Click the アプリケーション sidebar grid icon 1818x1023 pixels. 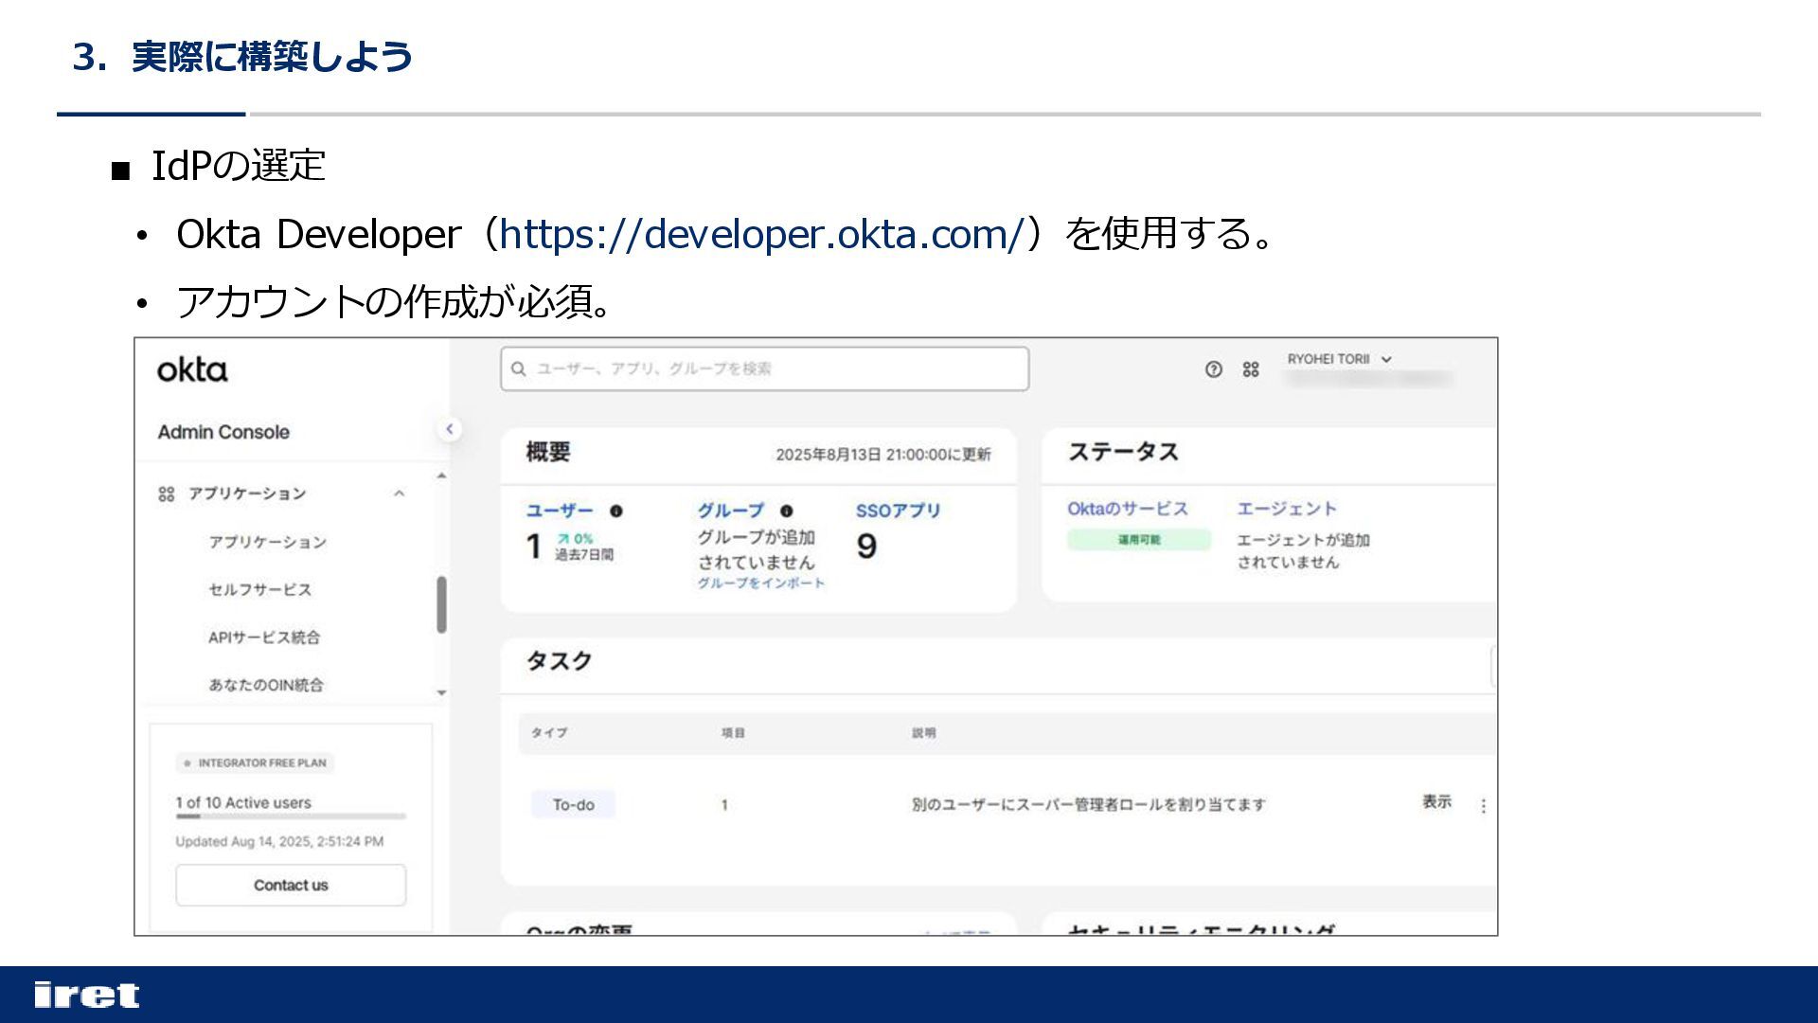pyautogui.click(x=167, y=494)
